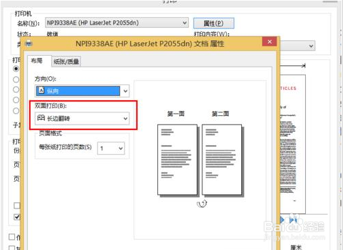The width and height of the screenshot is (344, 250).
Task: Select the third radio button in the print dialog
Action: [16, 89]
